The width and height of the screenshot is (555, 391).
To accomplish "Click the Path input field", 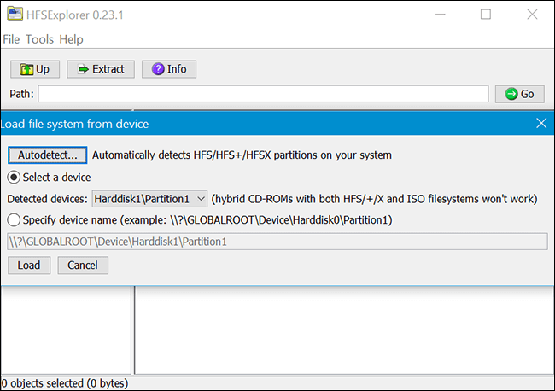I will click(x=263, y=94).
